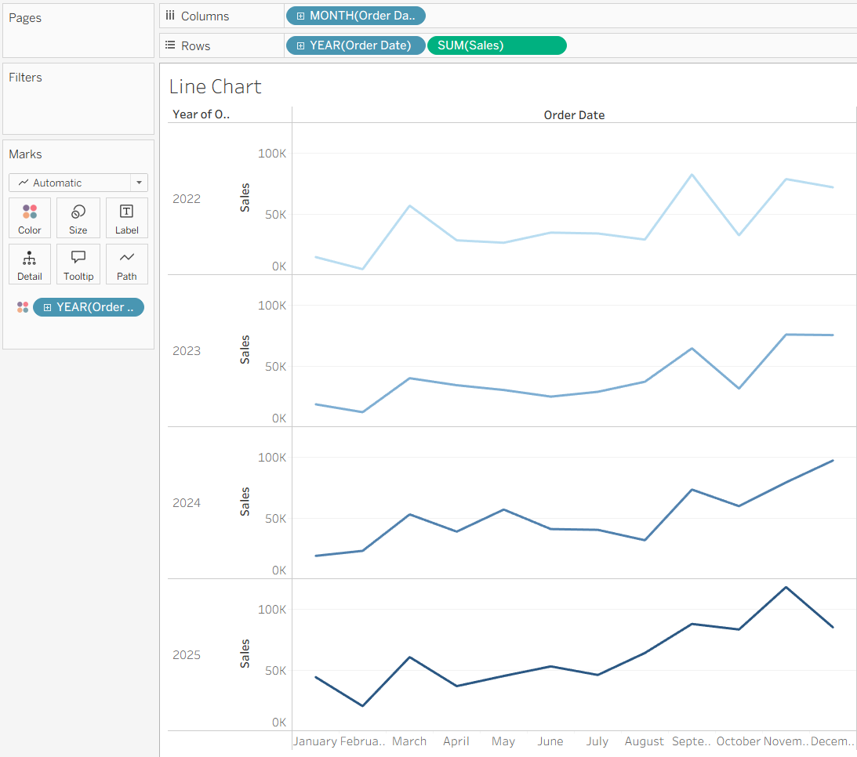
Task: Open the Path marks card
Action: click(x=127, y=264)
